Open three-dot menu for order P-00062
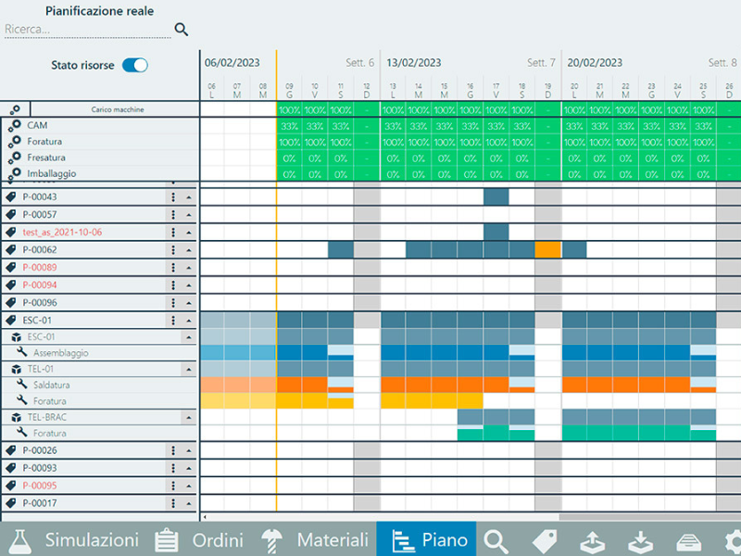Image resolution: width=741 pixels, height=556 pixels. pos(172,250)
